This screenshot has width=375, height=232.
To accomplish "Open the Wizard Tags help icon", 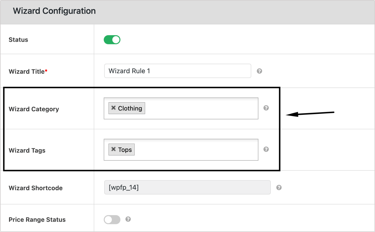I will tap(266, 149).
